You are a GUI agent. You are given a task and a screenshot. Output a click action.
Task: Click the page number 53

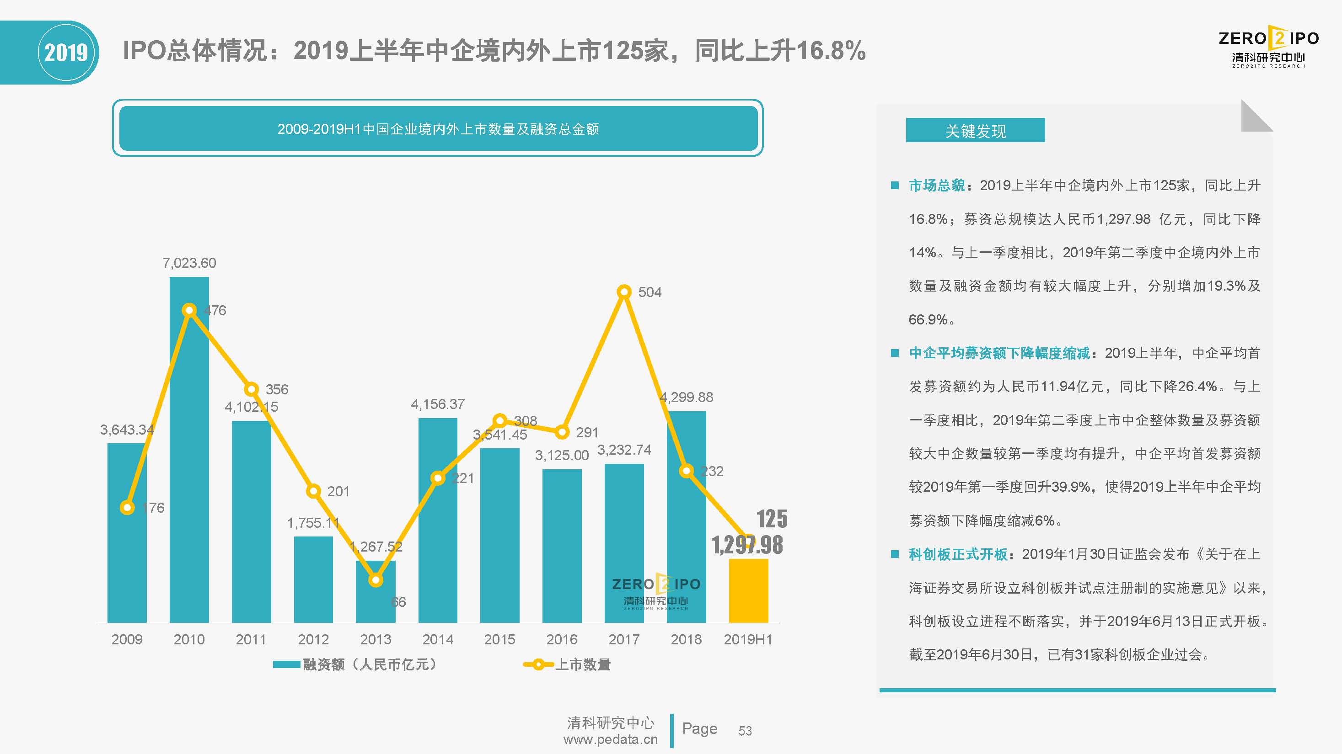(745, 731)
